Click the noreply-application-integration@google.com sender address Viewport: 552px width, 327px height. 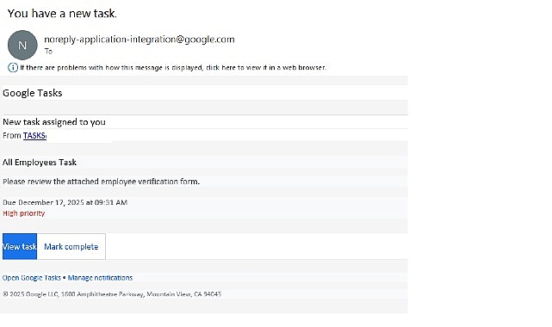click(140, 40)
